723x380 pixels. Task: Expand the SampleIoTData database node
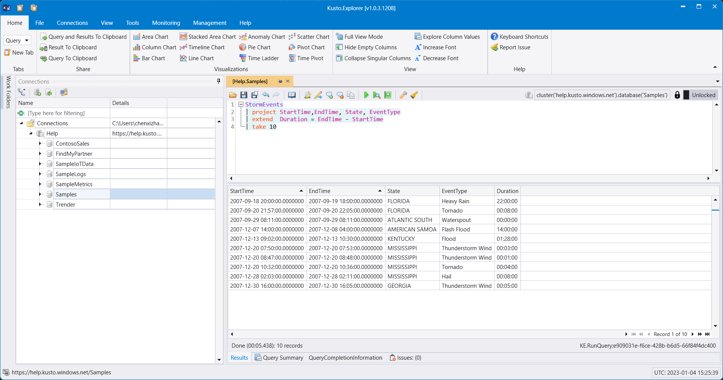(40, 164)
